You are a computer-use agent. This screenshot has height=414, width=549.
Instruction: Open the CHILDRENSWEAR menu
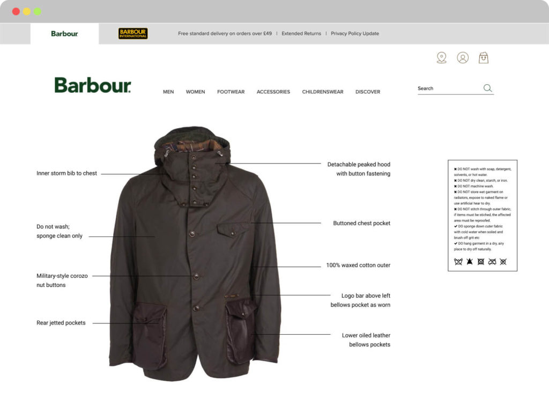coord(322,92)
